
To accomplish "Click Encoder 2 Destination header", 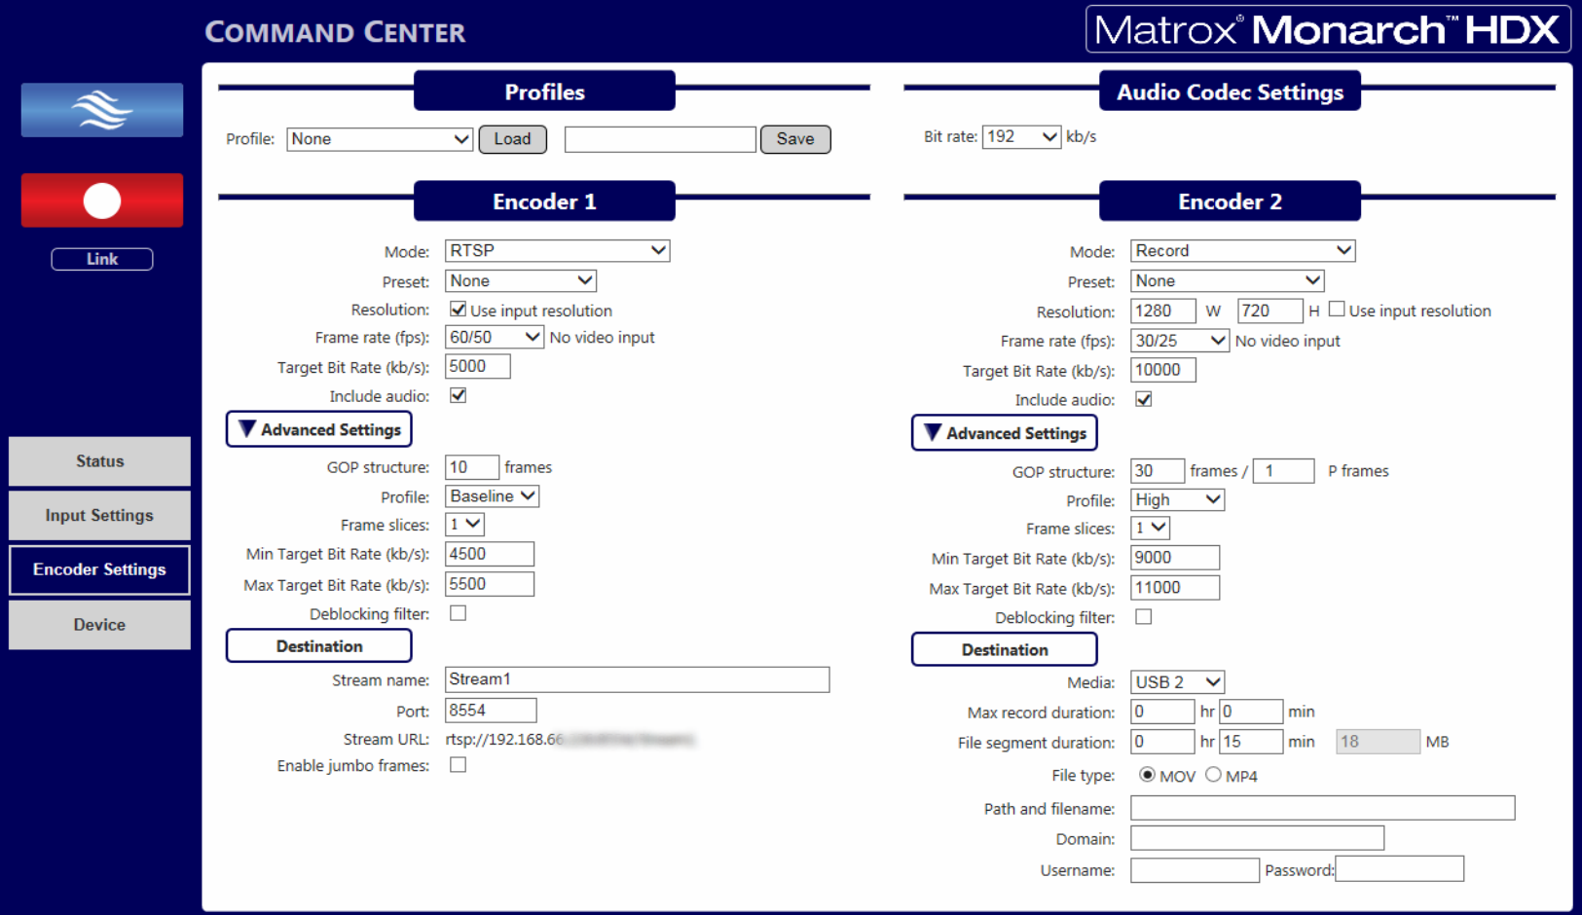I will tap(1005, 650).
